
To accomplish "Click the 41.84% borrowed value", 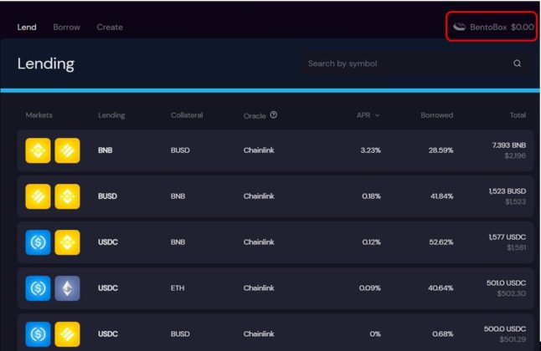I will tap(441, 196).
